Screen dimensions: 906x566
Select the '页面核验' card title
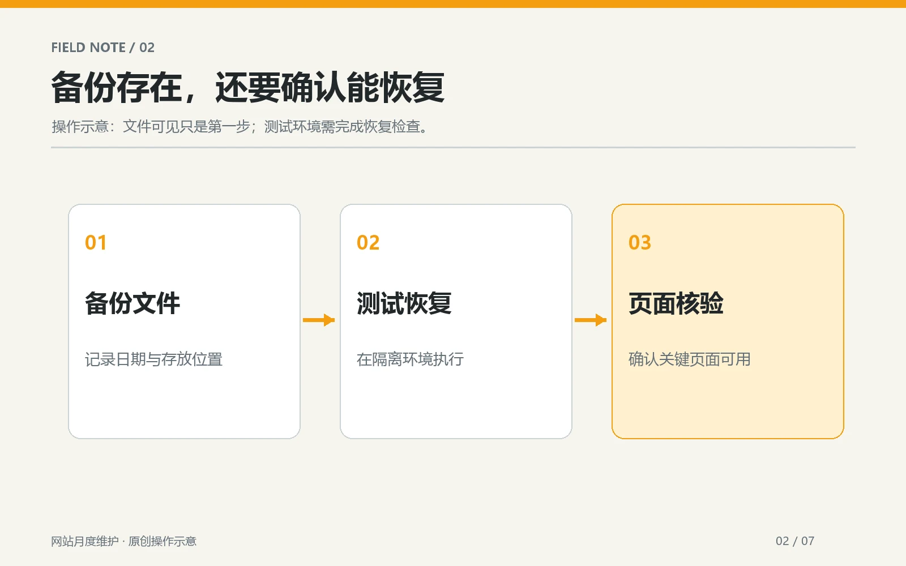coord(676,303)
